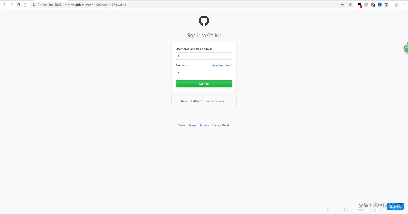408x214 pixels.
Task: Follow the Create an account link
Action: (215, 101)
